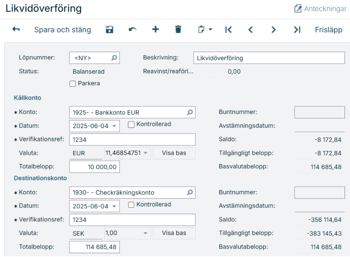This screenshot has width=350, height=257.
Task: Click the Beskrivning text field
Action: click(x=269, y=58)
